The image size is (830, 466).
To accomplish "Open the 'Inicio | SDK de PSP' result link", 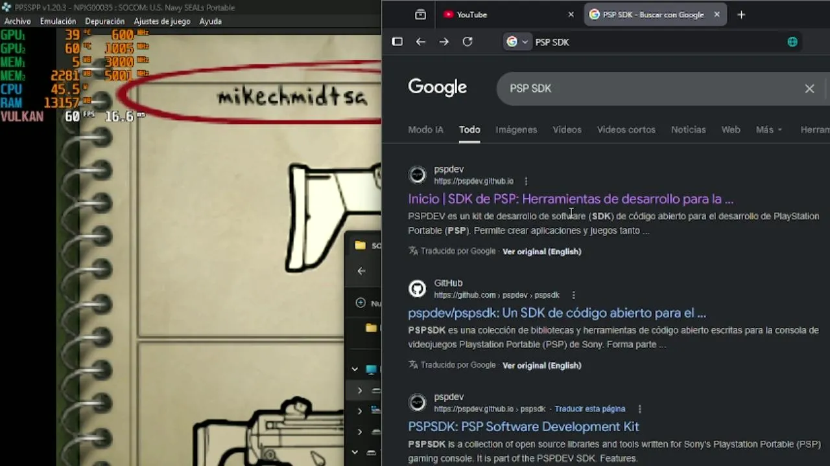I will tap(571, 199).
